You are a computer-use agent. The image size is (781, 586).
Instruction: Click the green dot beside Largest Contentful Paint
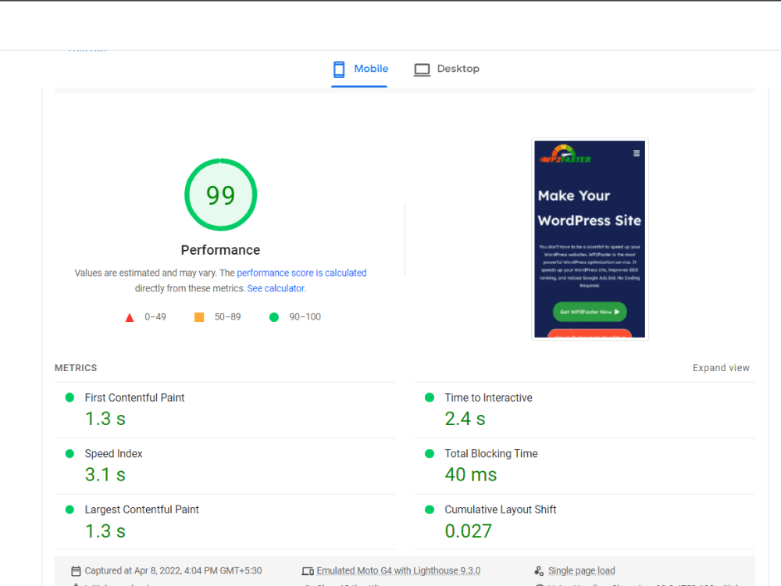70,509
